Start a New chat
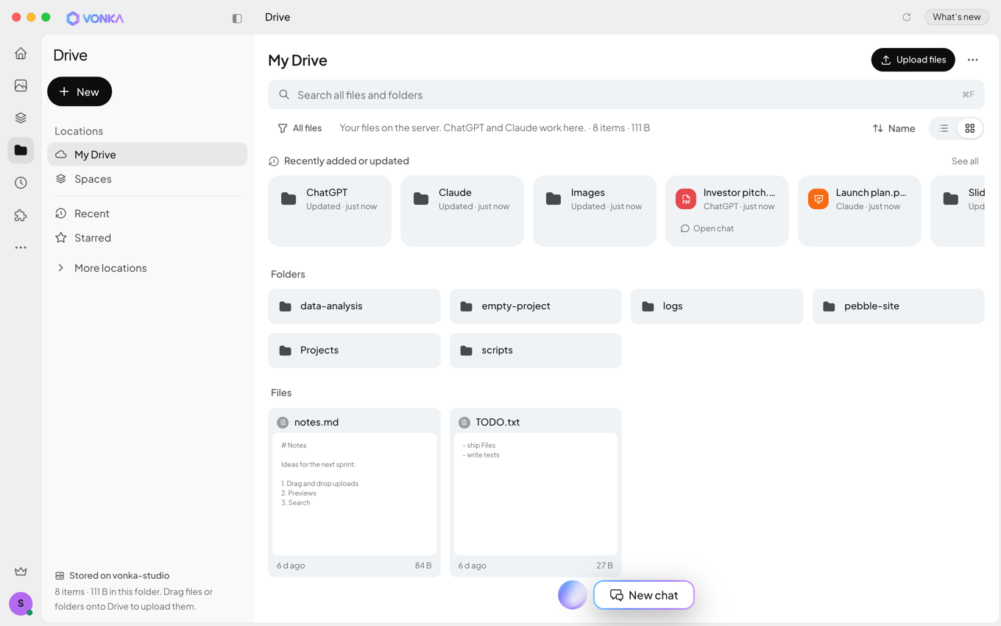 pyautogui.click(x=644, y=595)
